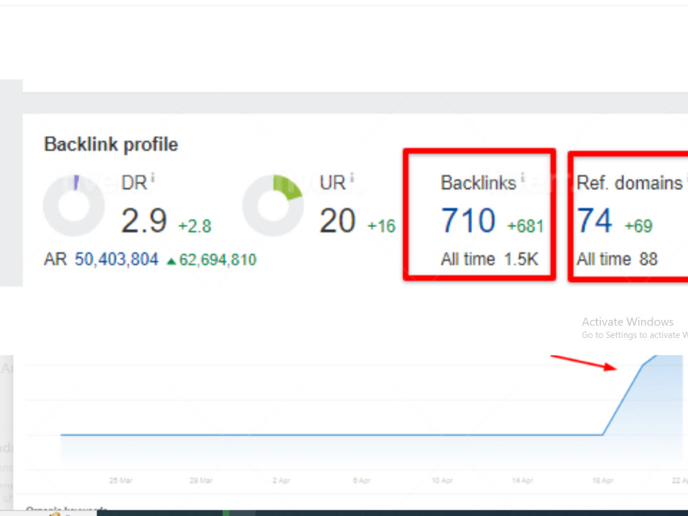Open the Ref. domains count 74
The image size is (688, 516).
pos(594,221)
